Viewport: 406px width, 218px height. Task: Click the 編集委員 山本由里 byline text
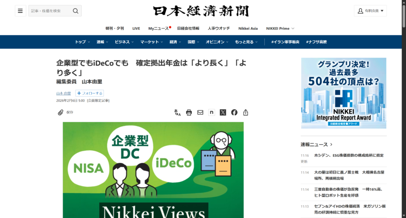point(79,82)
